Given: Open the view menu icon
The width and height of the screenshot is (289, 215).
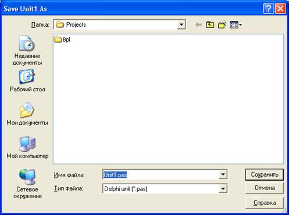Looking at the screenshot, I should [x=236, y=25].
